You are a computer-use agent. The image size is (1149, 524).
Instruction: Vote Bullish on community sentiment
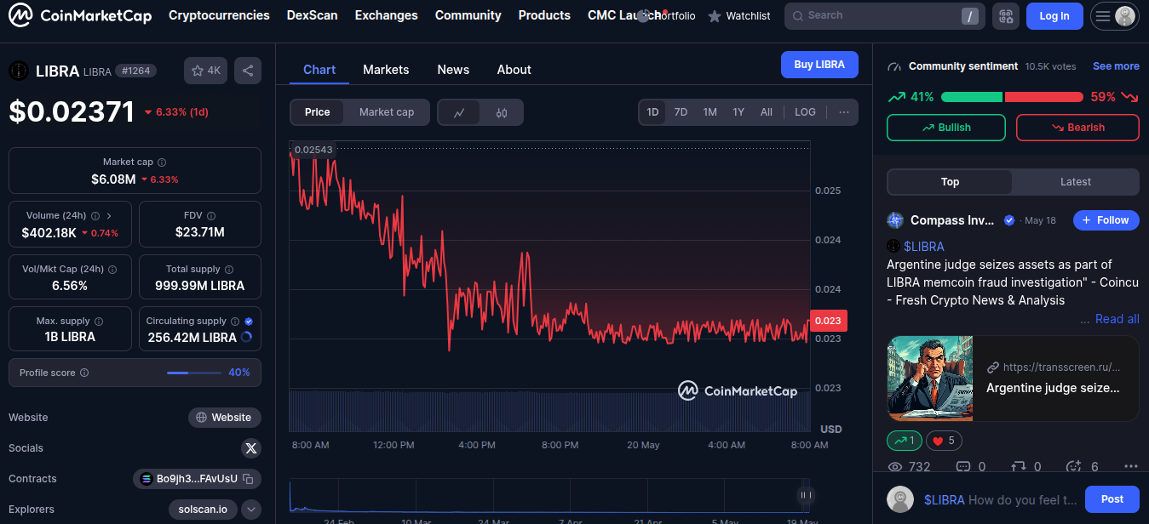[x=946, y=128]
